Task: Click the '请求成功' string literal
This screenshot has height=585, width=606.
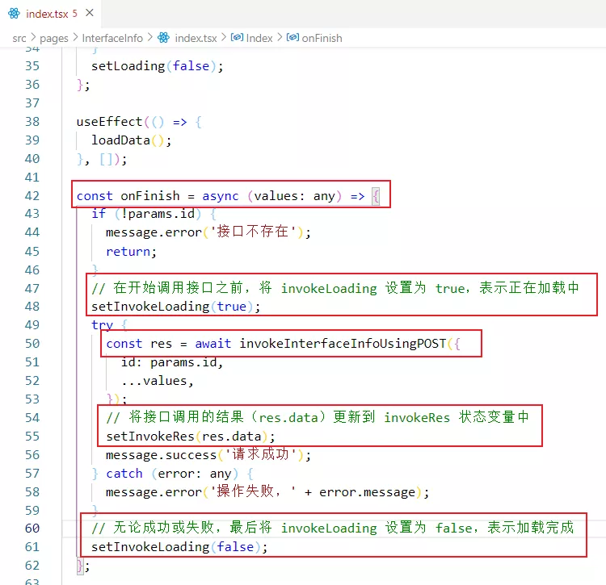Action: coord(260,454)
